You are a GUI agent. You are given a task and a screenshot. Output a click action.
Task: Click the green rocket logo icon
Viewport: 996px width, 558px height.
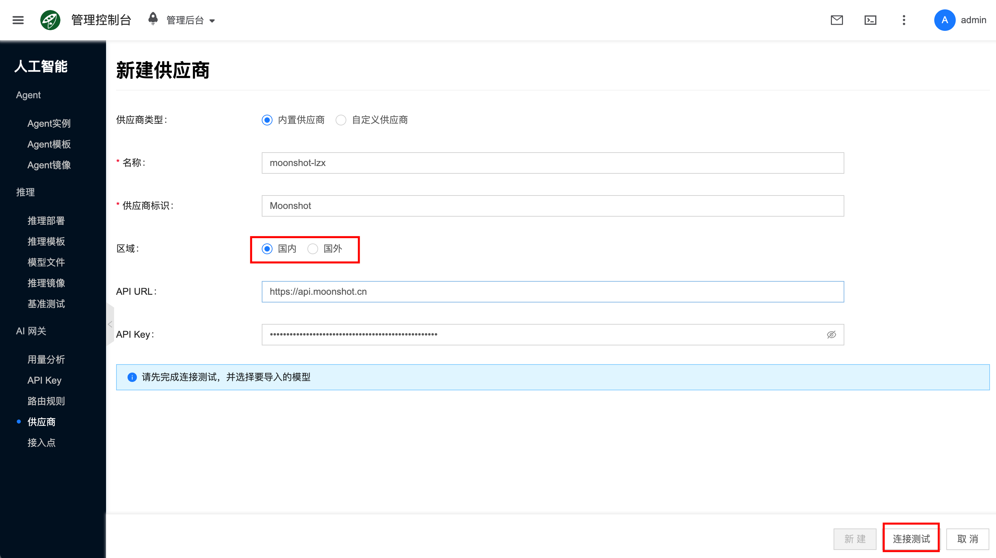click(50, 20)
